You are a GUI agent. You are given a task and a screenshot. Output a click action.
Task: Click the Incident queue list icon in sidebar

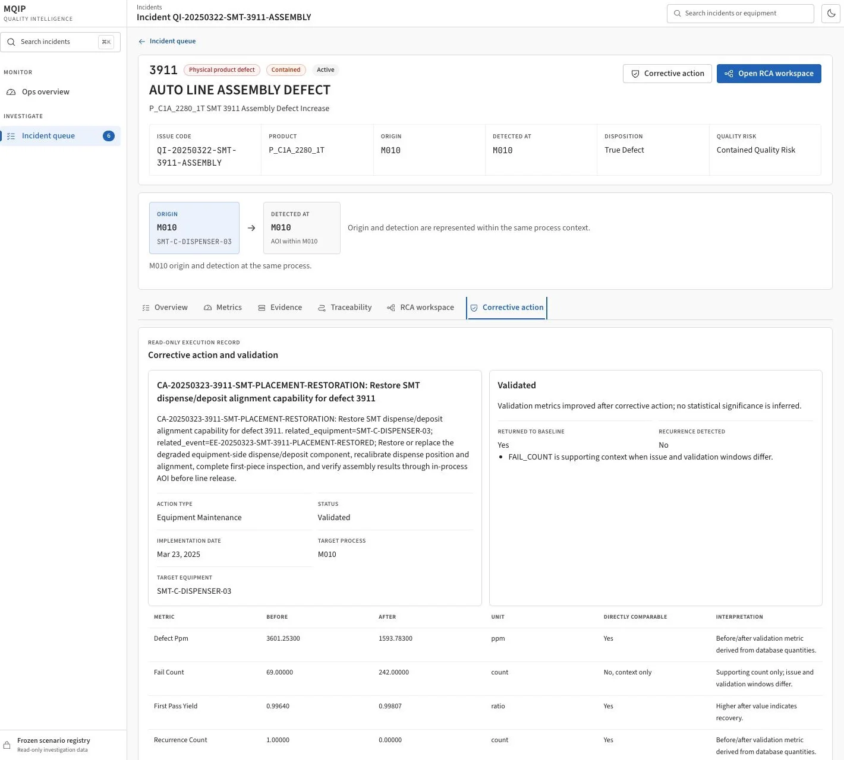[x=11, y=136]
